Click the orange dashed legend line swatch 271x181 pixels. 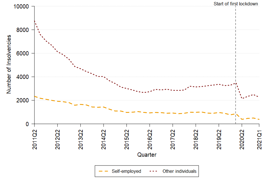coord(104,171)
